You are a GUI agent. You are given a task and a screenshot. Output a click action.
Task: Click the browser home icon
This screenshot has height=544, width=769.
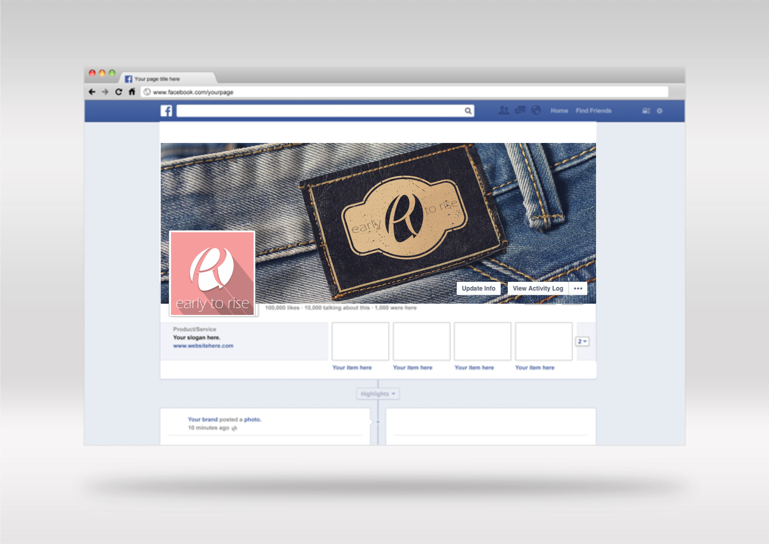pyautogui.click(x=132, y=92)
